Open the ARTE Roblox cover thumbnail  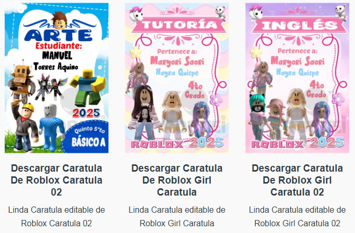(57, 78)
